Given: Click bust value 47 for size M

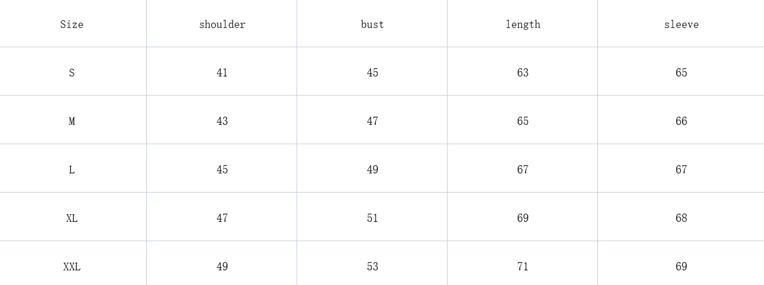Looking at the screenshot, I should point(373,121).
